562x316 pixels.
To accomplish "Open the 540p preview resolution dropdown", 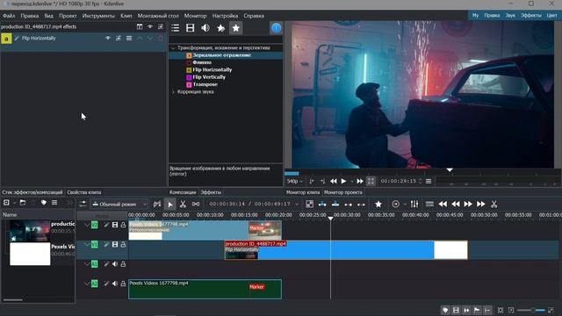I will click(x=295, y=182).
